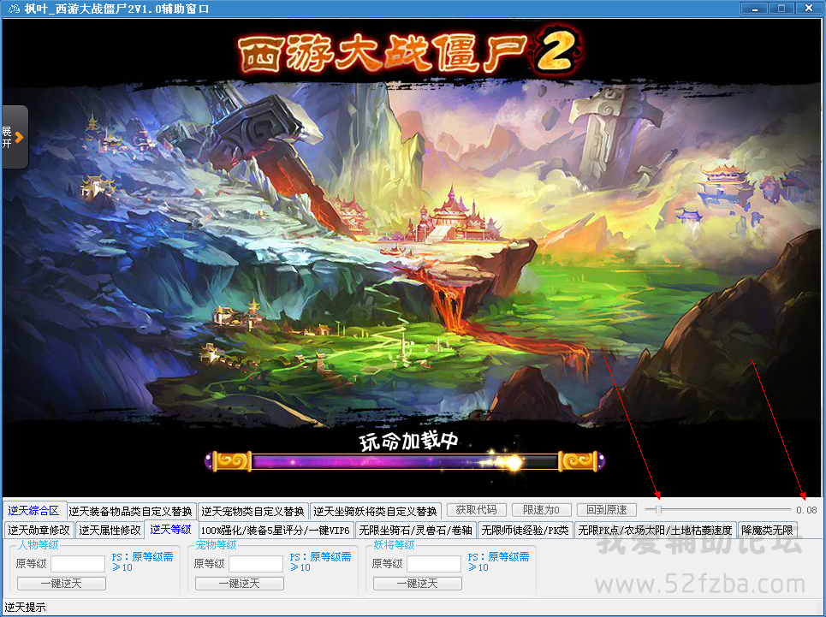Click the 逆天提示 status bar text
This screenshot has height=617, width=826.
25,608
